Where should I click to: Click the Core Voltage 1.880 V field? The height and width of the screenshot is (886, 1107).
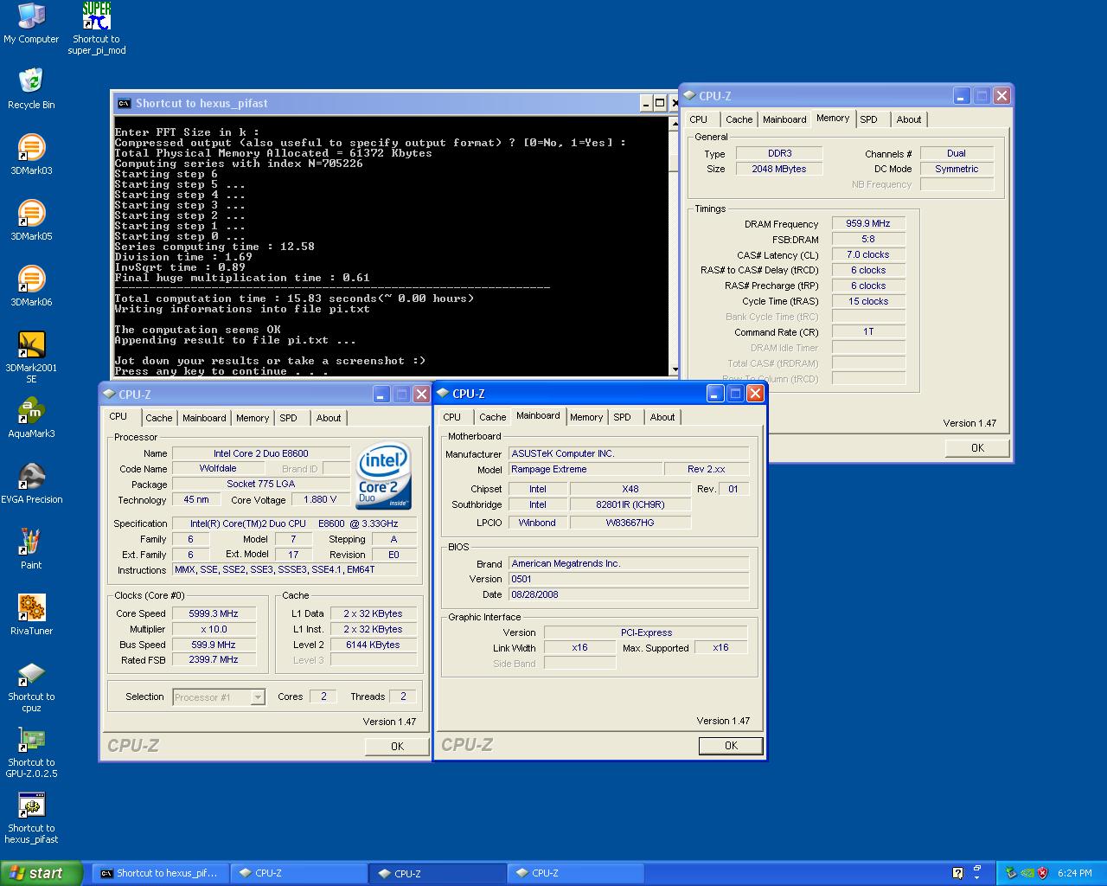[320, 499]
